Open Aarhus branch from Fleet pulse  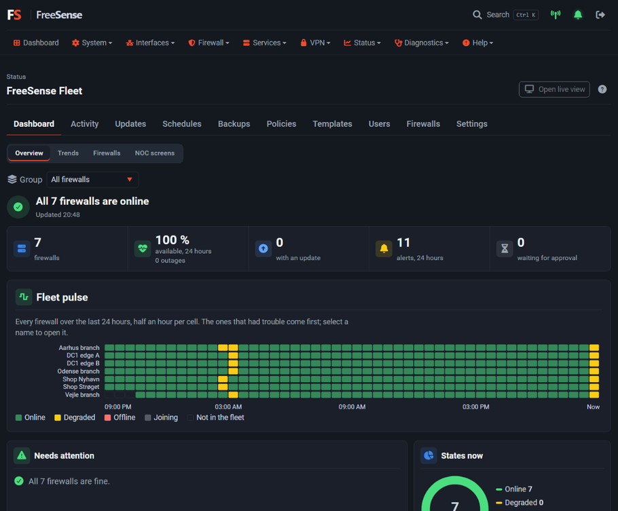(79, 347)
